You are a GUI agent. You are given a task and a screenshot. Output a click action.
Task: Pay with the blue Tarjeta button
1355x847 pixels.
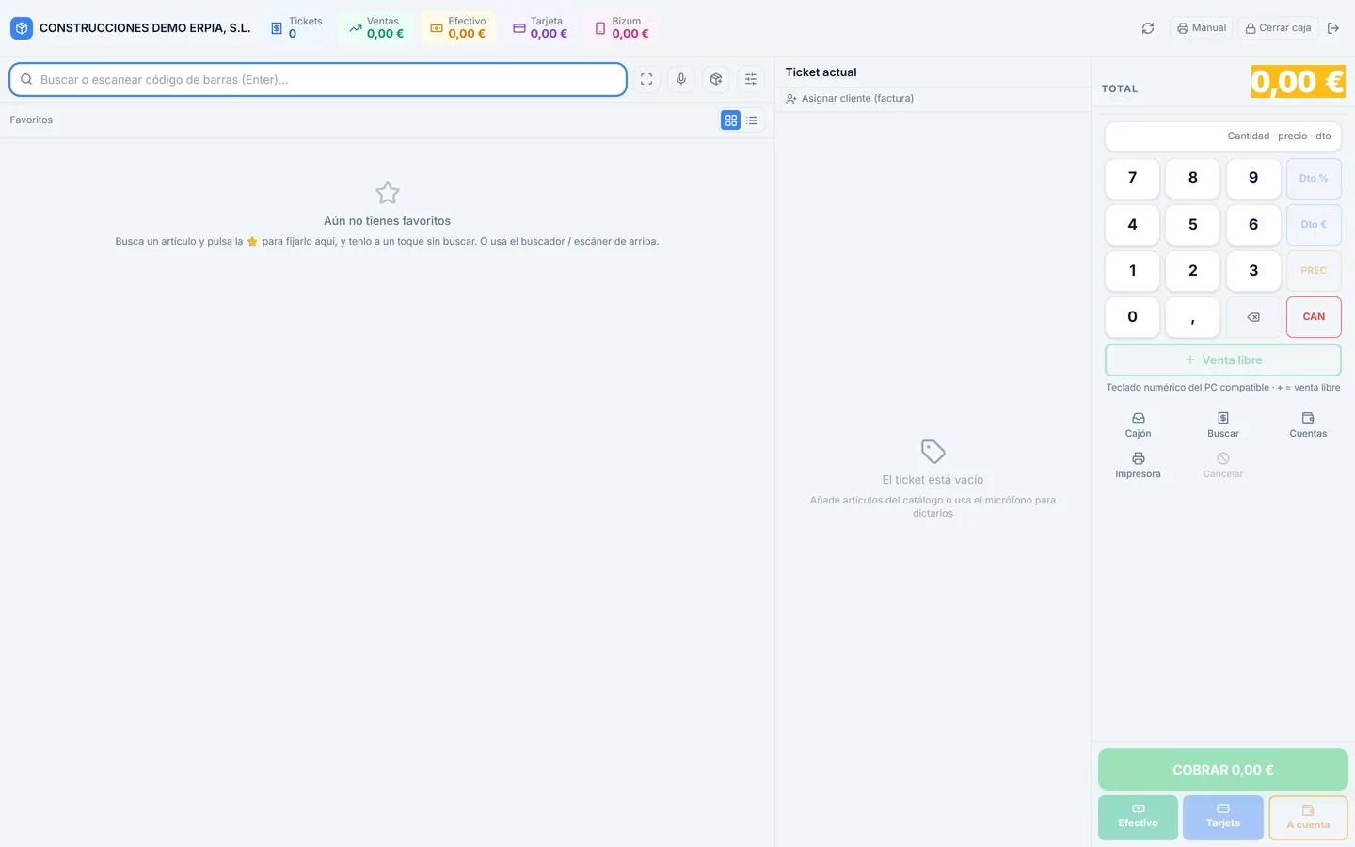[1223, 817]
